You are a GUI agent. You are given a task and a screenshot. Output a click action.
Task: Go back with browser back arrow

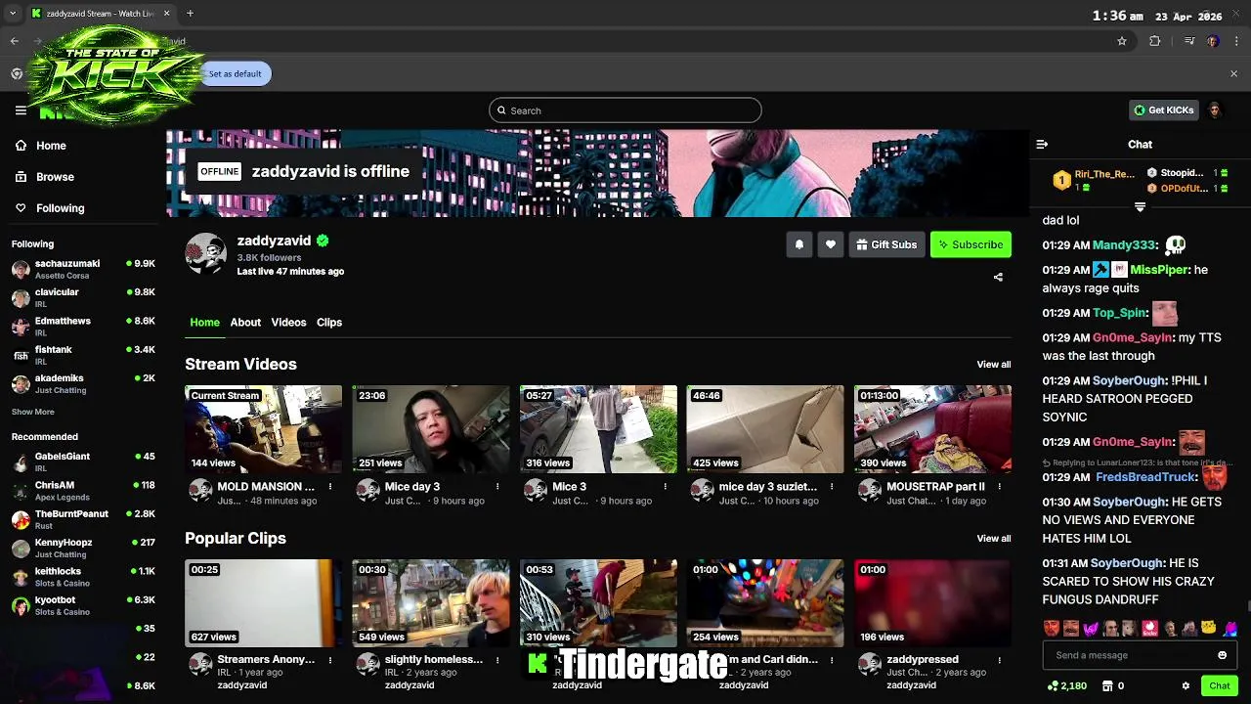click(15, 41)
